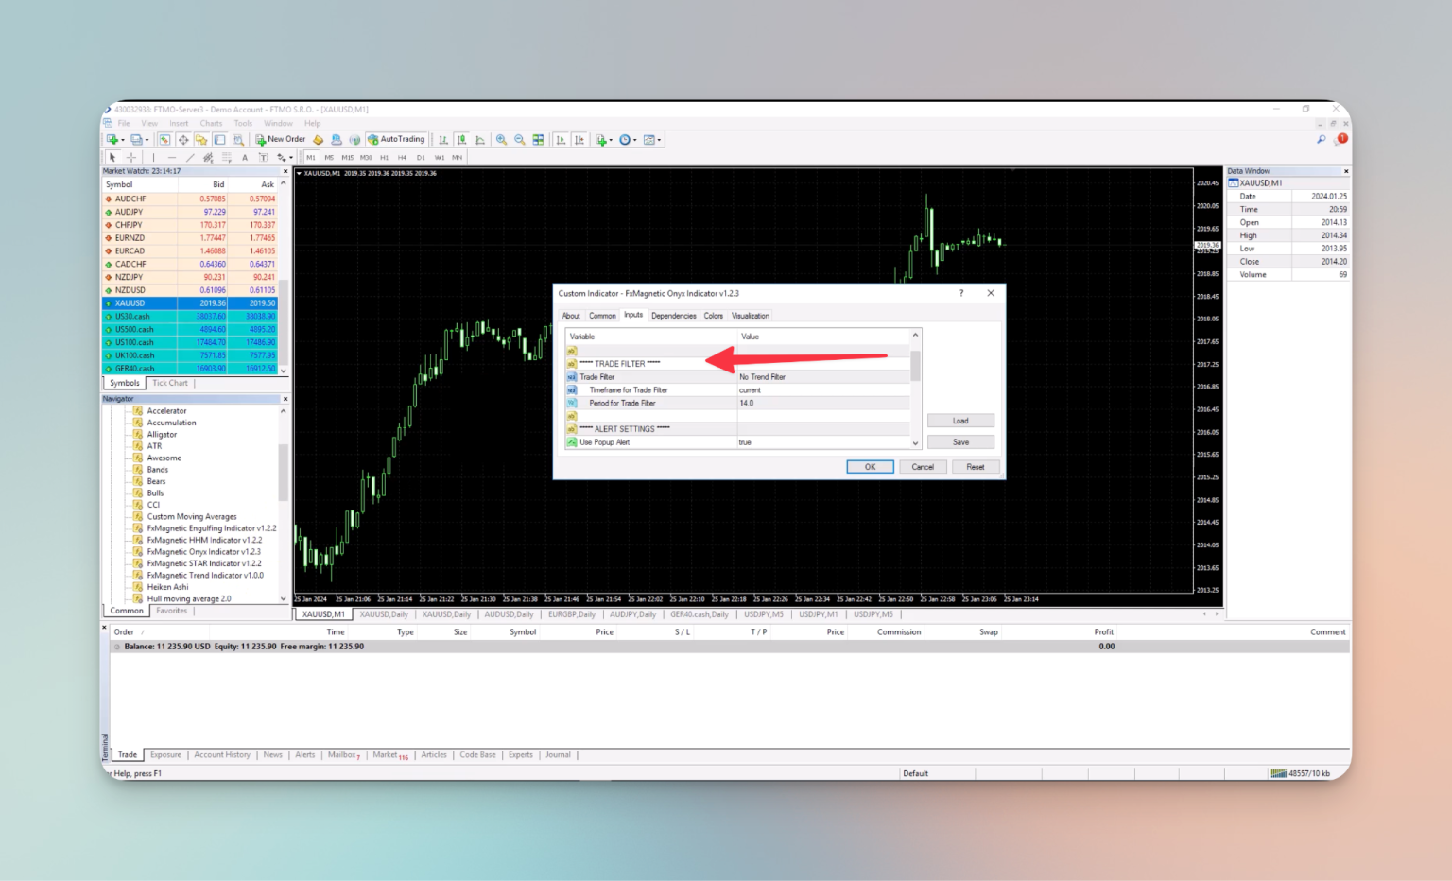
Task: Click the Zoom In chart icon
Action: coord(501,139)
